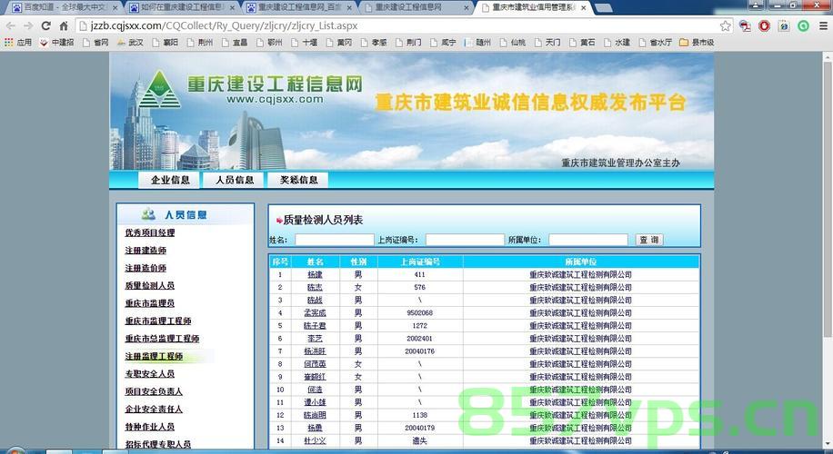833x454 pixels.
Task: Open the 专职安全人员 sidebar link
Action: pos(150,373)
